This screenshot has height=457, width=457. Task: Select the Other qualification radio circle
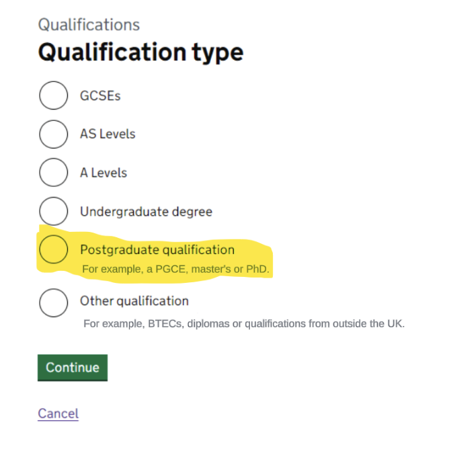pyautogui.click(x=54, y=302)
